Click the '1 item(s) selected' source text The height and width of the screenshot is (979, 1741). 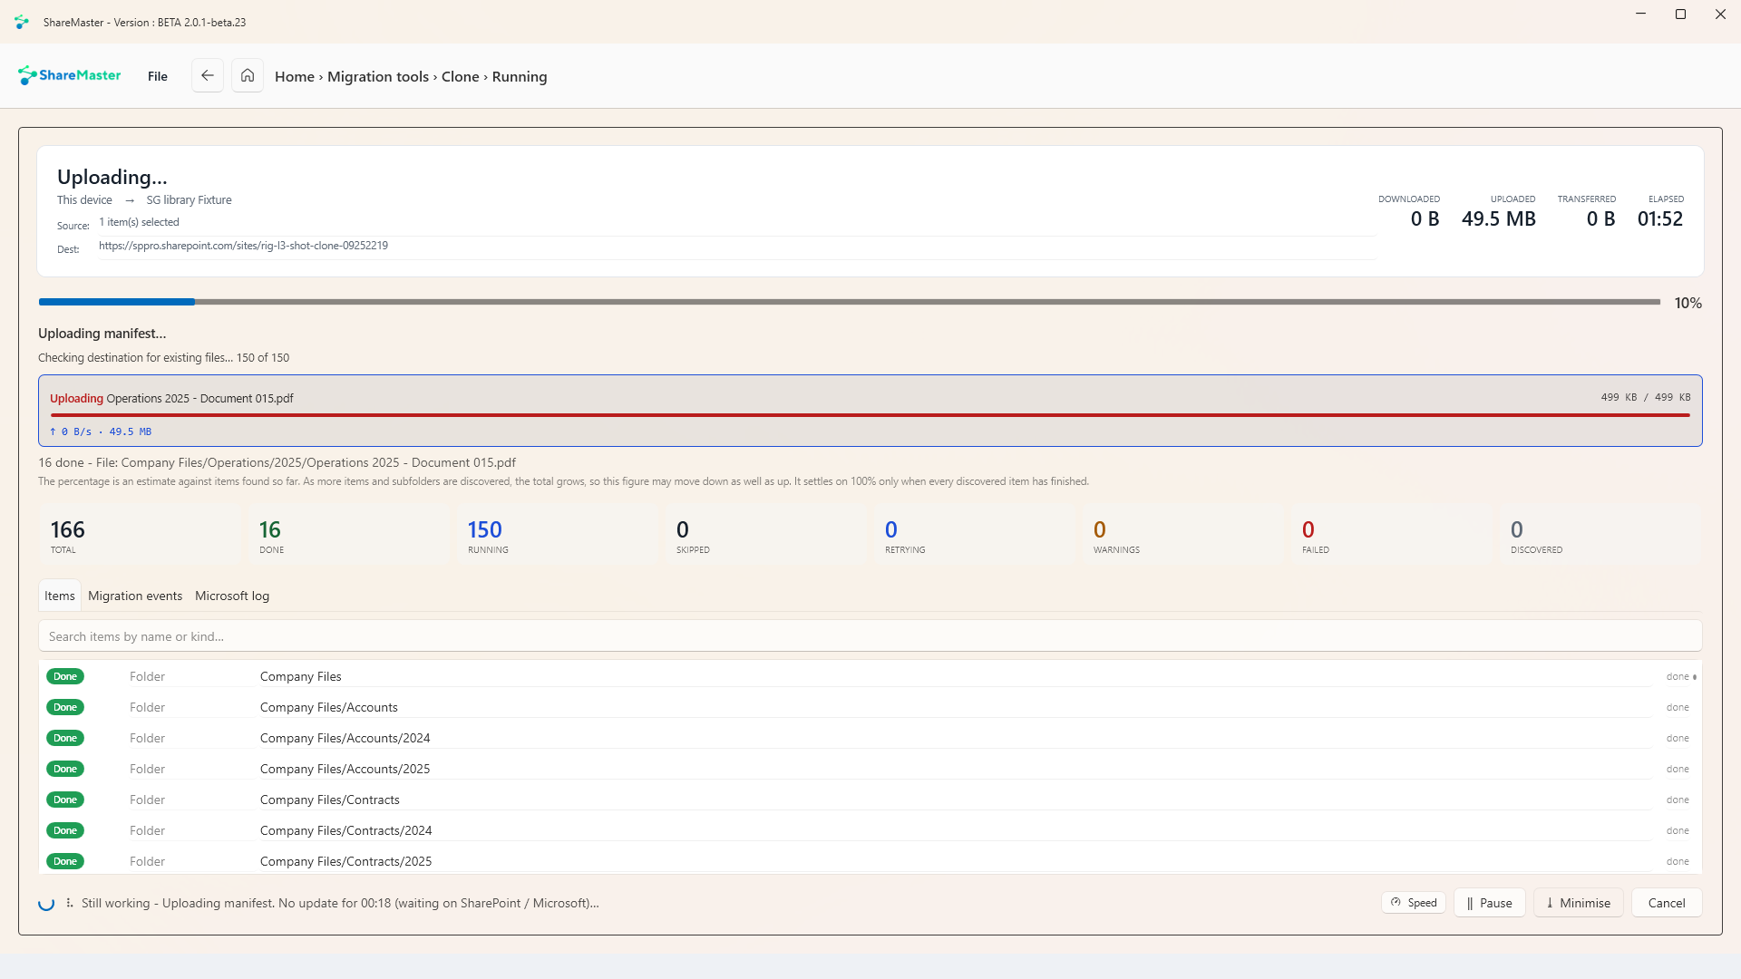click(139, 222)
